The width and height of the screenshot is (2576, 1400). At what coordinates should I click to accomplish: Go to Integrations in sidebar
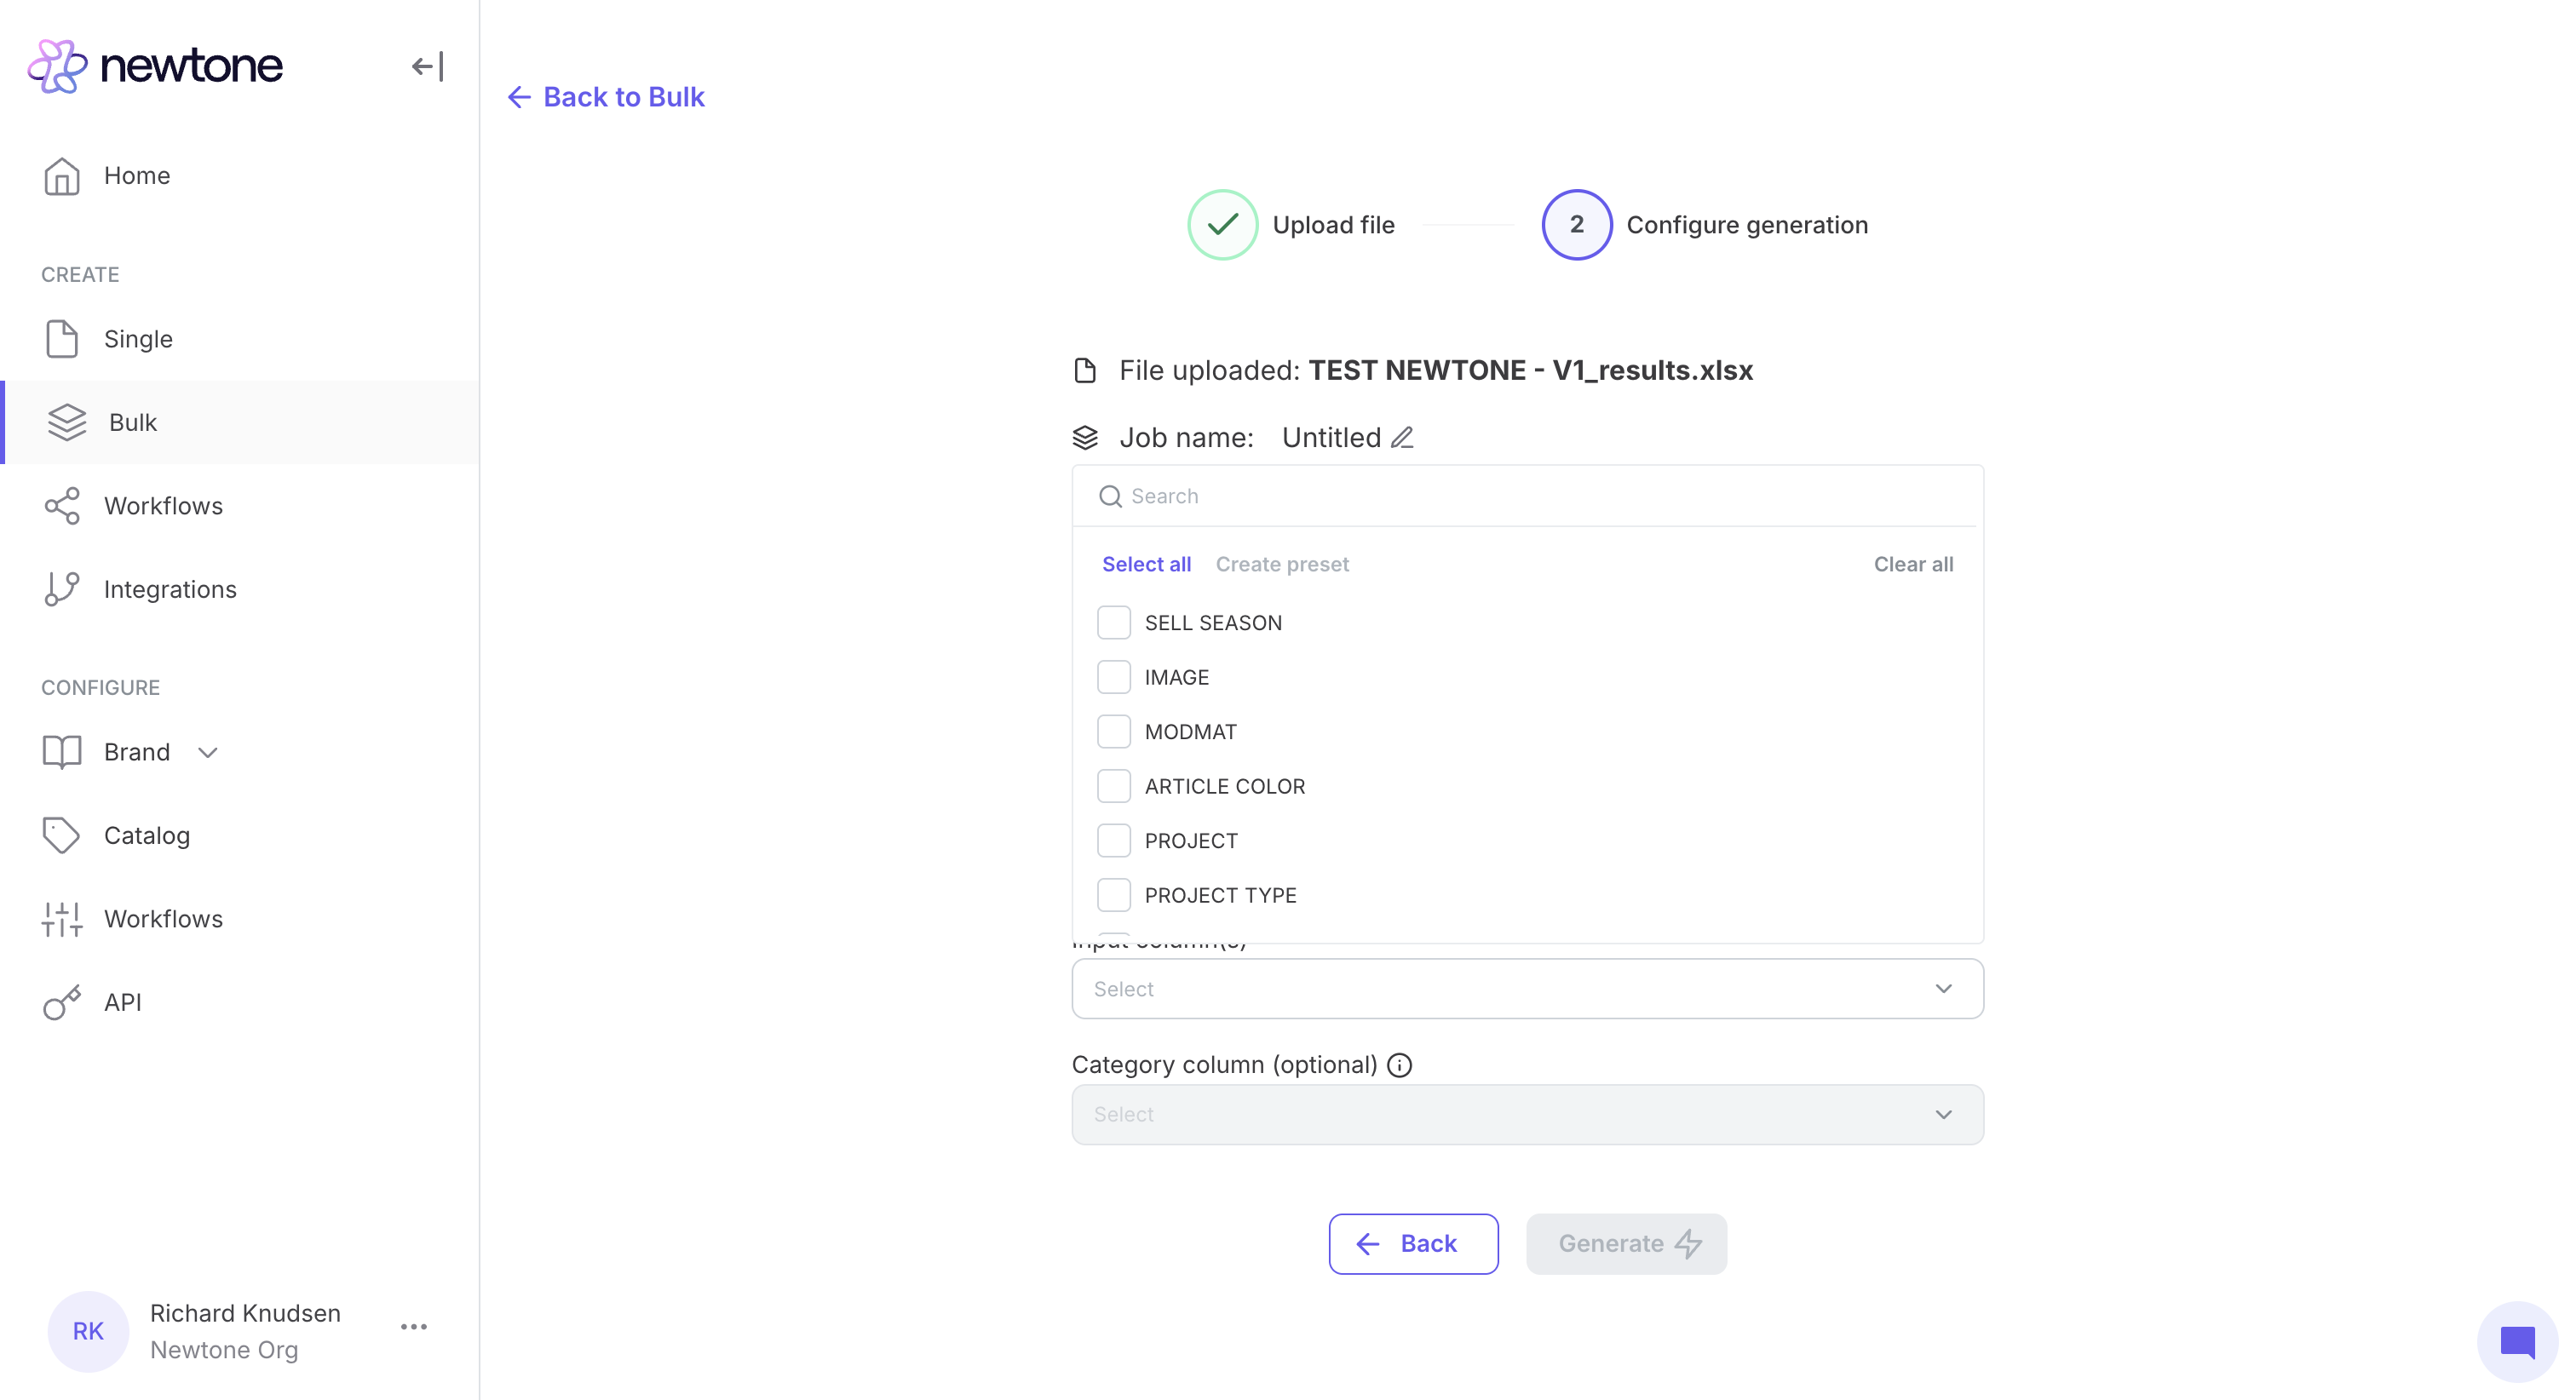click(x=170, y=589)
